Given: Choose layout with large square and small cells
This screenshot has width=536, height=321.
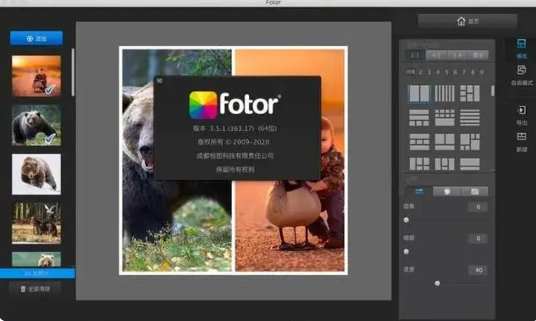Looking at the screenshot, I should tap(470, 142).
